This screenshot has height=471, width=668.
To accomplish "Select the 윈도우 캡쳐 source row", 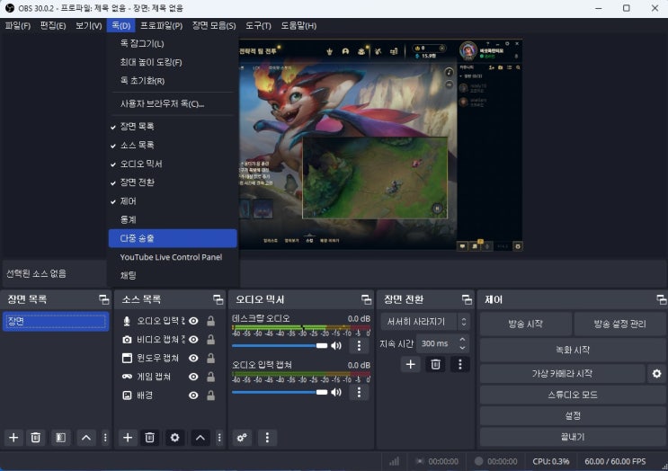I will [169, 358].
